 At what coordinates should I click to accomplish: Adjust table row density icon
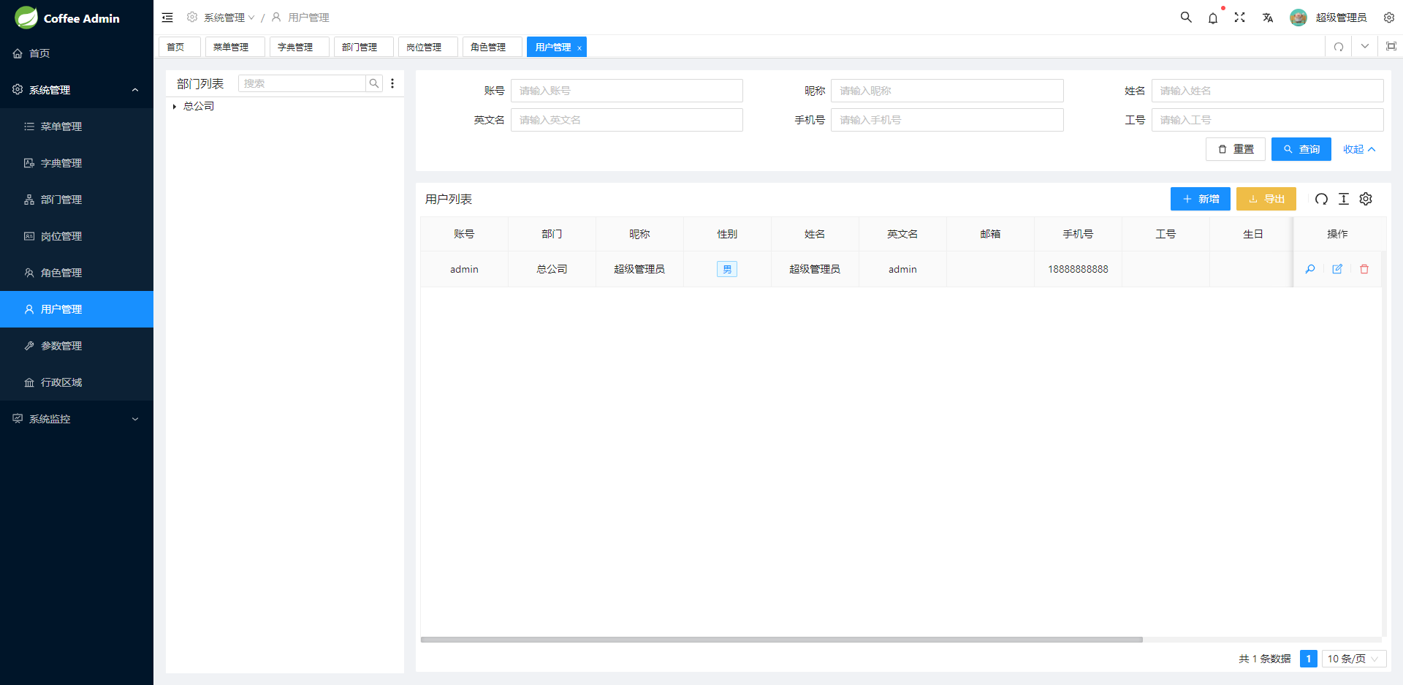pos(1344,199)
